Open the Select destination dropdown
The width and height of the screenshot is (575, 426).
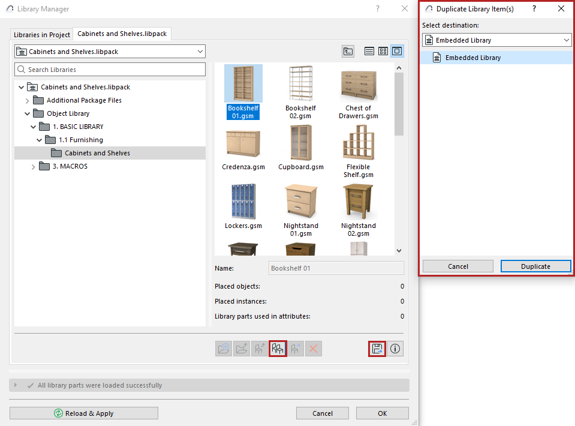[496, 40]
